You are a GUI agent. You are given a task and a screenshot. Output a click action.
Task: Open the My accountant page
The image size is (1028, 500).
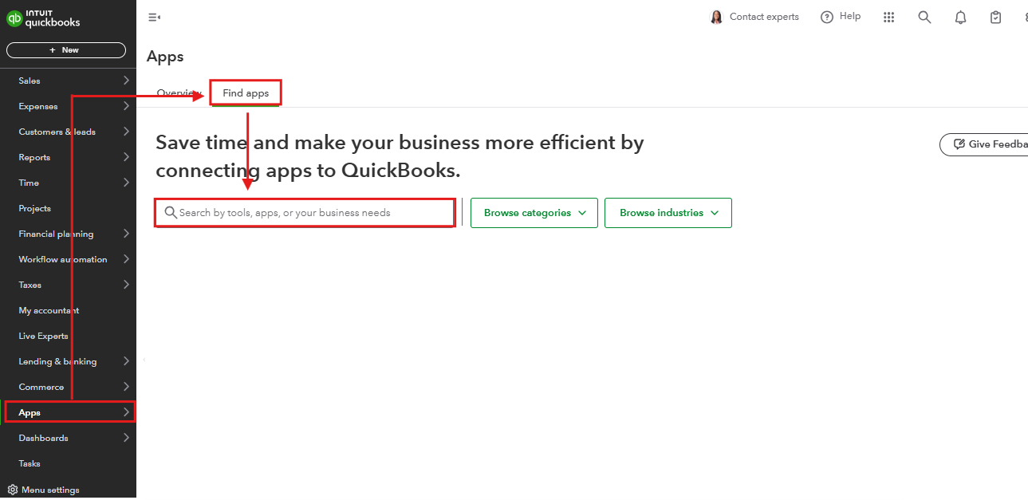click(47, 309)
